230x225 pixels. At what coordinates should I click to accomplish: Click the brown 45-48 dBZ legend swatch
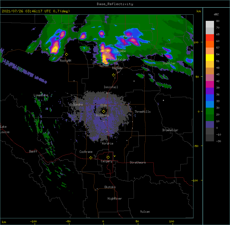point(210,71)
